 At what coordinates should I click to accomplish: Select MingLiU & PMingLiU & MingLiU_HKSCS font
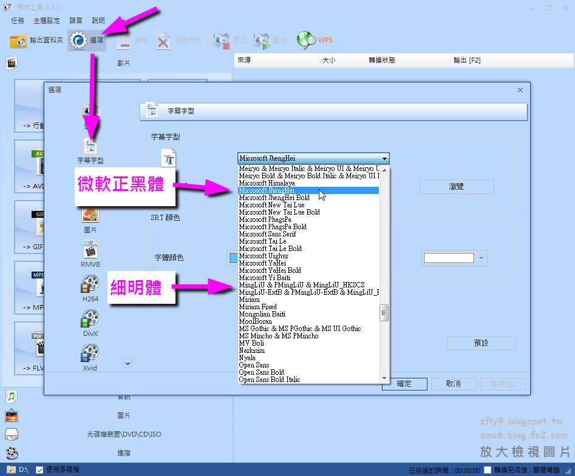click(x=308, y=285)
